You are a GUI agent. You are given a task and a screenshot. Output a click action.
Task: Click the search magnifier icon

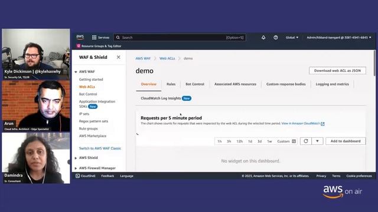118,38
